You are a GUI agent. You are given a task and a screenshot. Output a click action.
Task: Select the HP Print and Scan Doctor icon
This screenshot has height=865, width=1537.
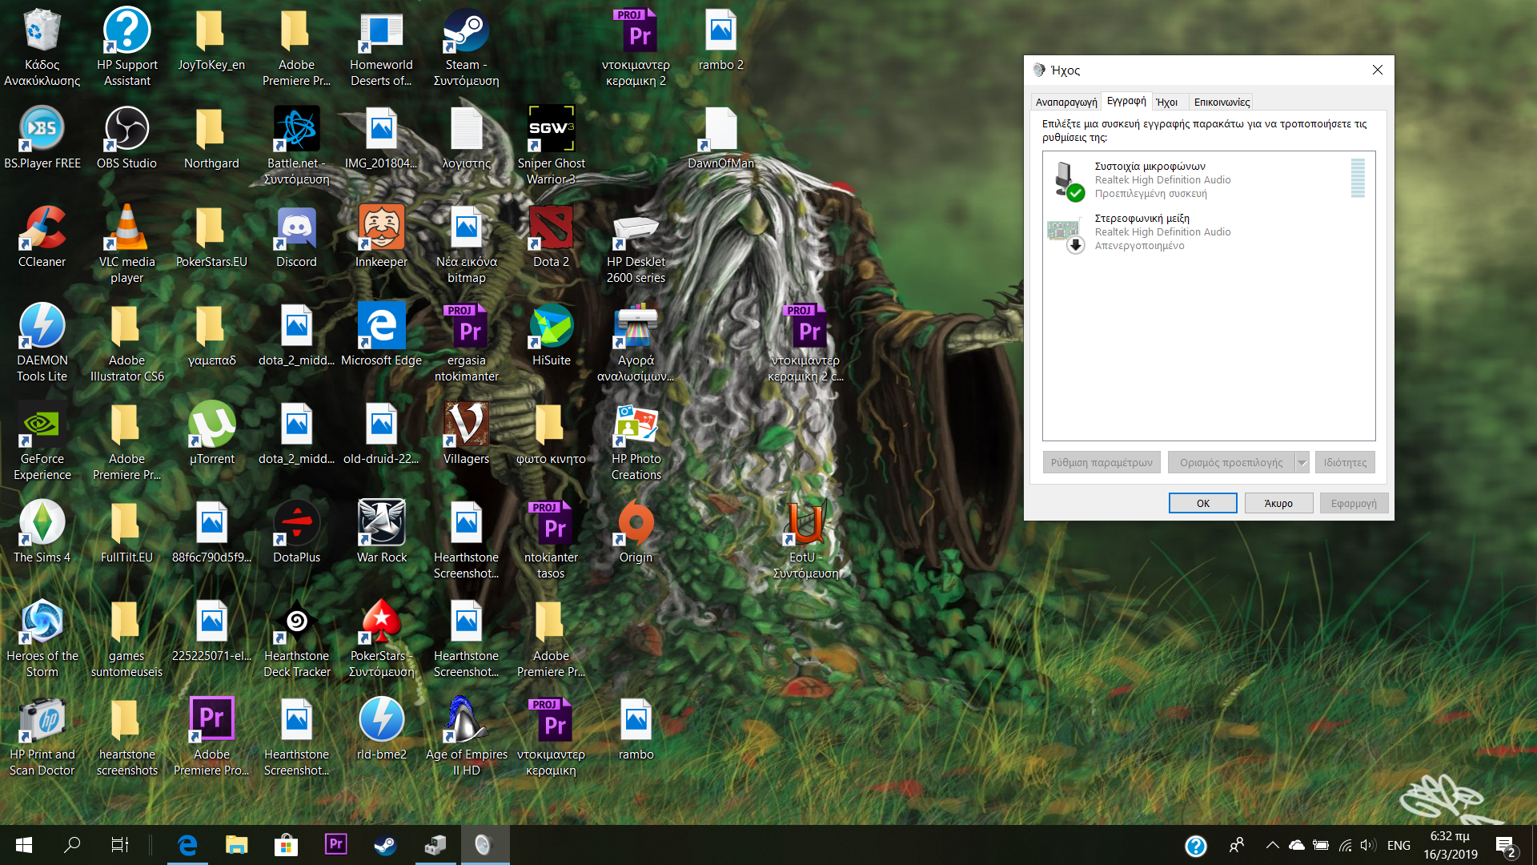[x=42, y=738]
